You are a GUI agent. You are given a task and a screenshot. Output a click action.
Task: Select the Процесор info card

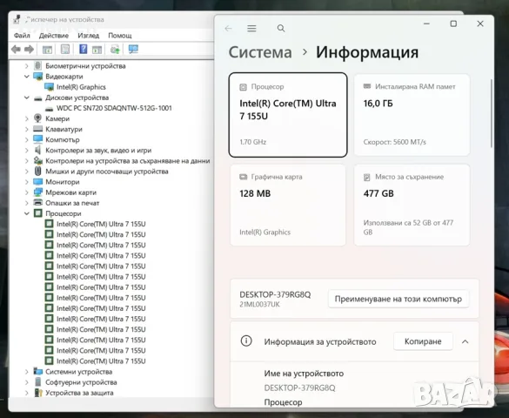pyautogui.click(x=288, y=115)
